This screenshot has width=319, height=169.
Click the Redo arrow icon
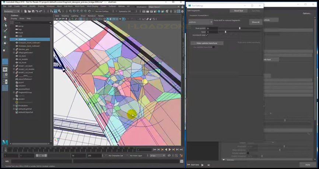click(x=40, y=11)
